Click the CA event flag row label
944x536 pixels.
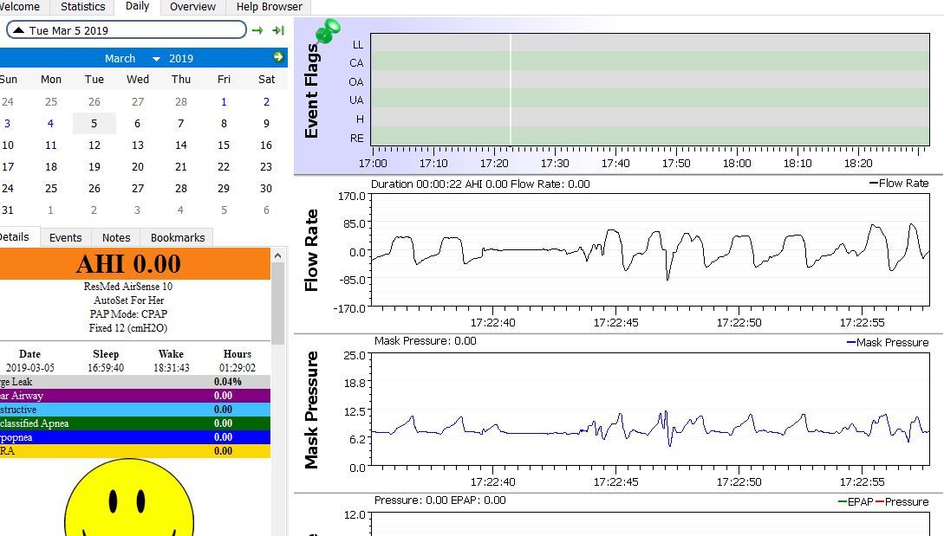(x=356, y=63)
